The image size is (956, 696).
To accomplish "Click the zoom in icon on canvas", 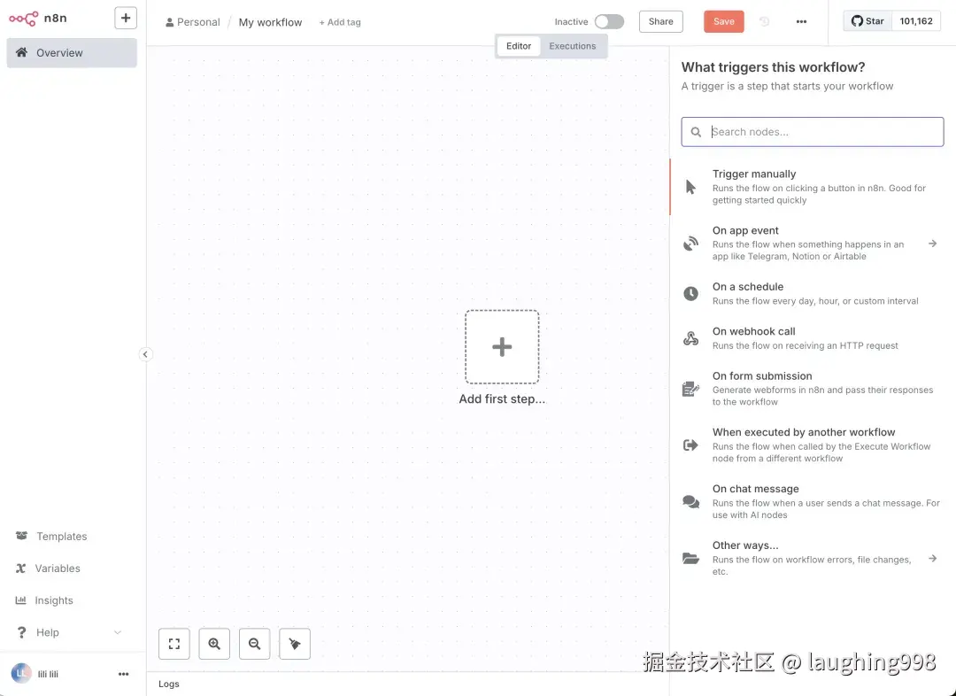I will pyautogui.click(x=213, y=644).
